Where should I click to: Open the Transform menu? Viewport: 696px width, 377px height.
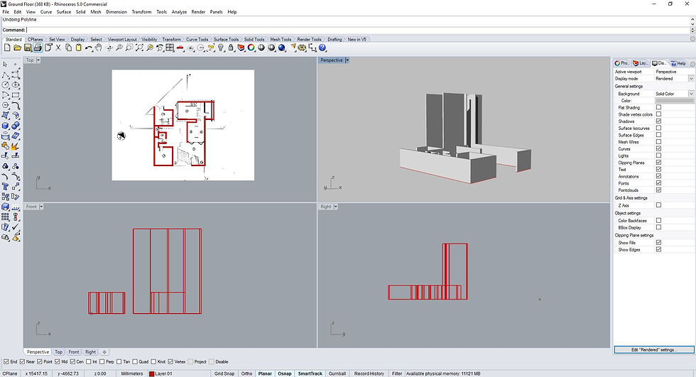pos(141,12)
